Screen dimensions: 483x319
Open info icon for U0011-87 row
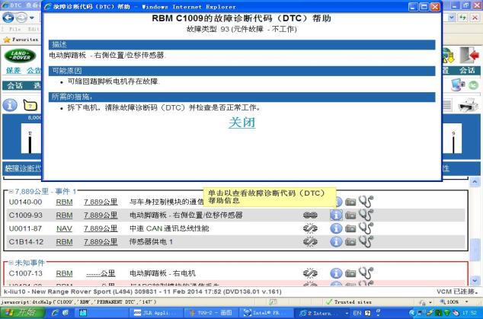point(336,228)
